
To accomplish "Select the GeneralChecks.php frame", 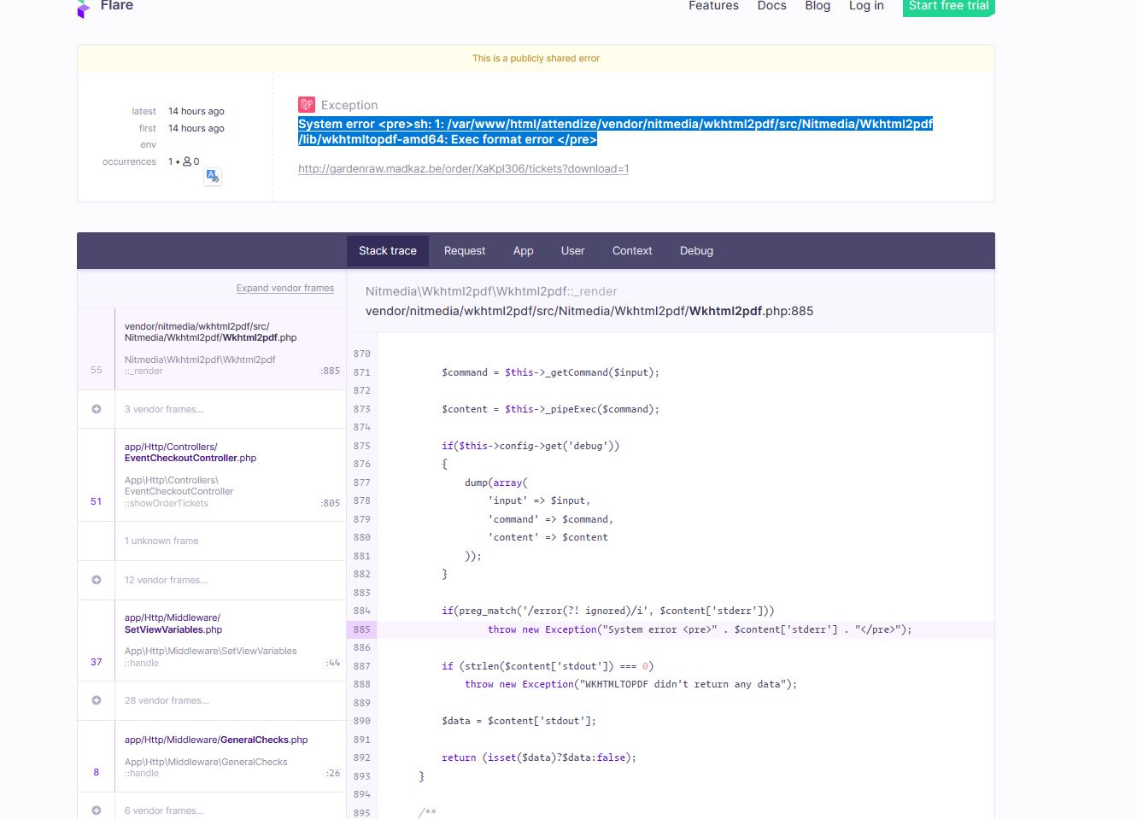I will 212,756.
